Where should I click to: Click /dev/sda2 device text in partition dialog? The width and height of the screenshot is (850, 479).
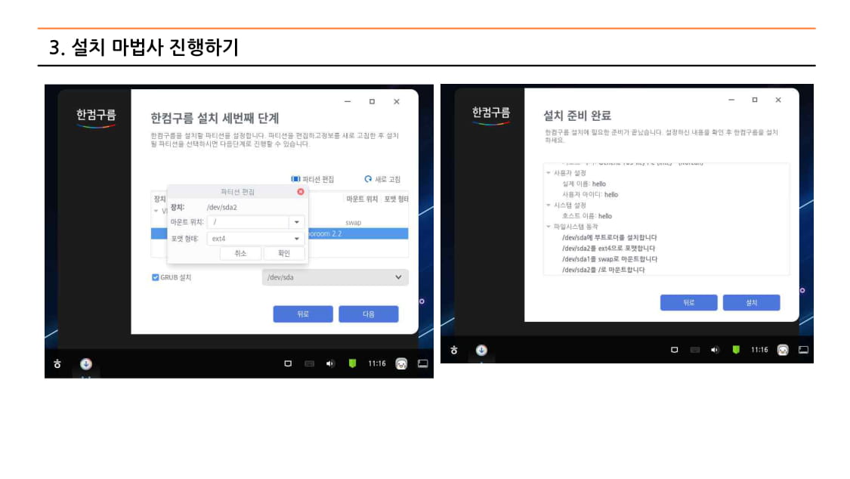(x=221, y=208)
